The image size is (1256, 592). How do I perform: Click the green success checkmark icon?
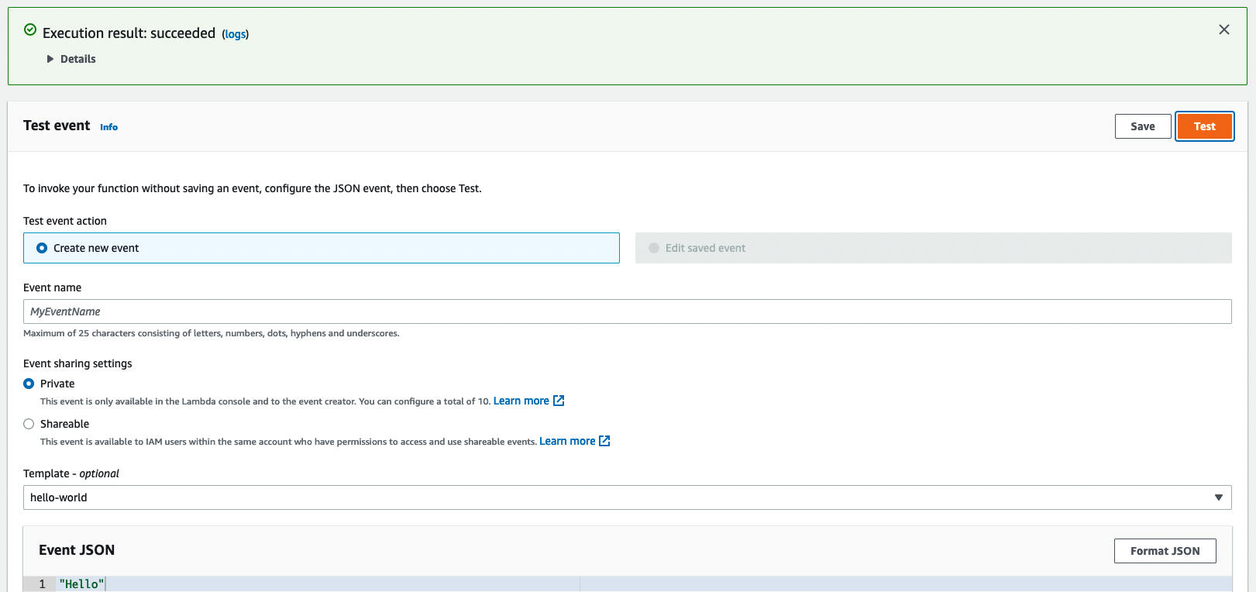(30, 29)
